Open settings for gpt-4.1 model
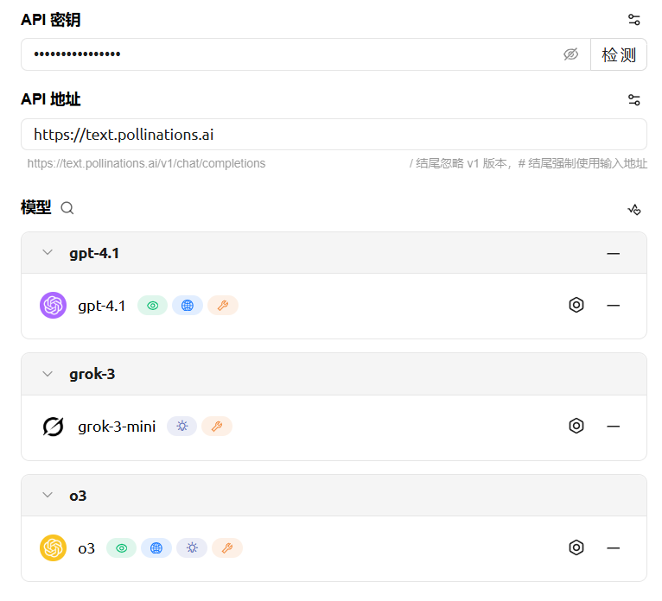The image size is (662, 601). [576, 305]
